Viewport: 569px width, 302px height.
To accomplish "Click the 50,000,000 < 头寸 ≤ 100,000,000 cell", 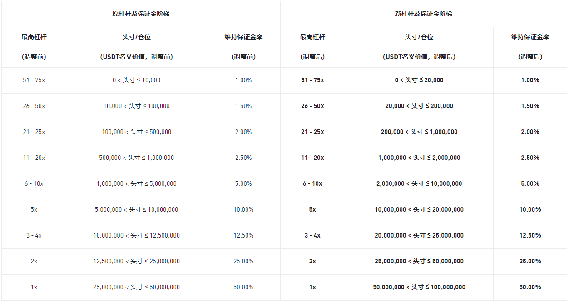I will click(x=419, y=287).
